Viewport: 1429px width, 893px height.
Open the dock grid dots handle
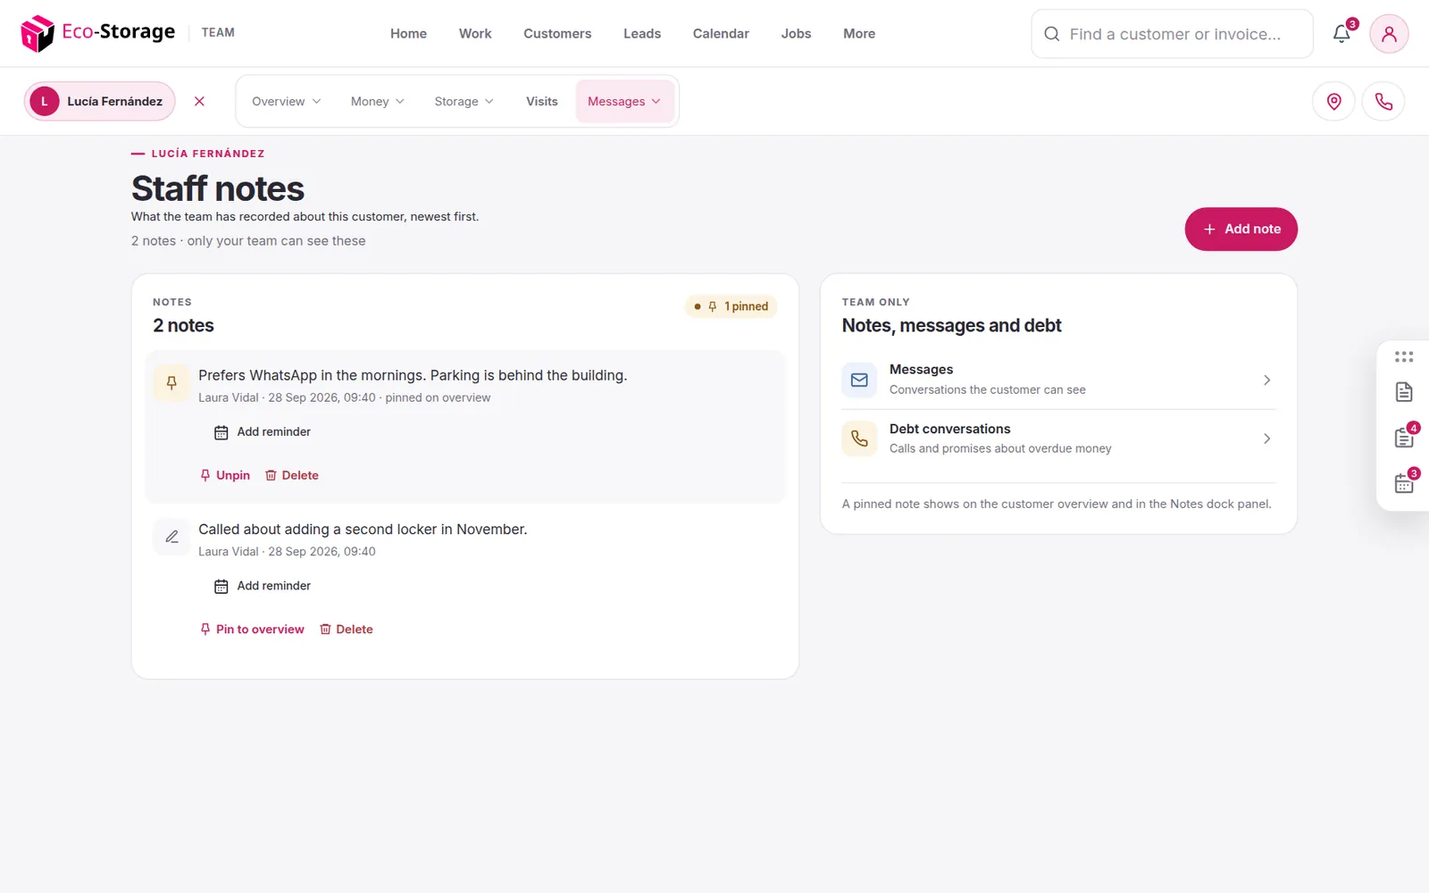pyautogui.click(x=1404, y=356)
